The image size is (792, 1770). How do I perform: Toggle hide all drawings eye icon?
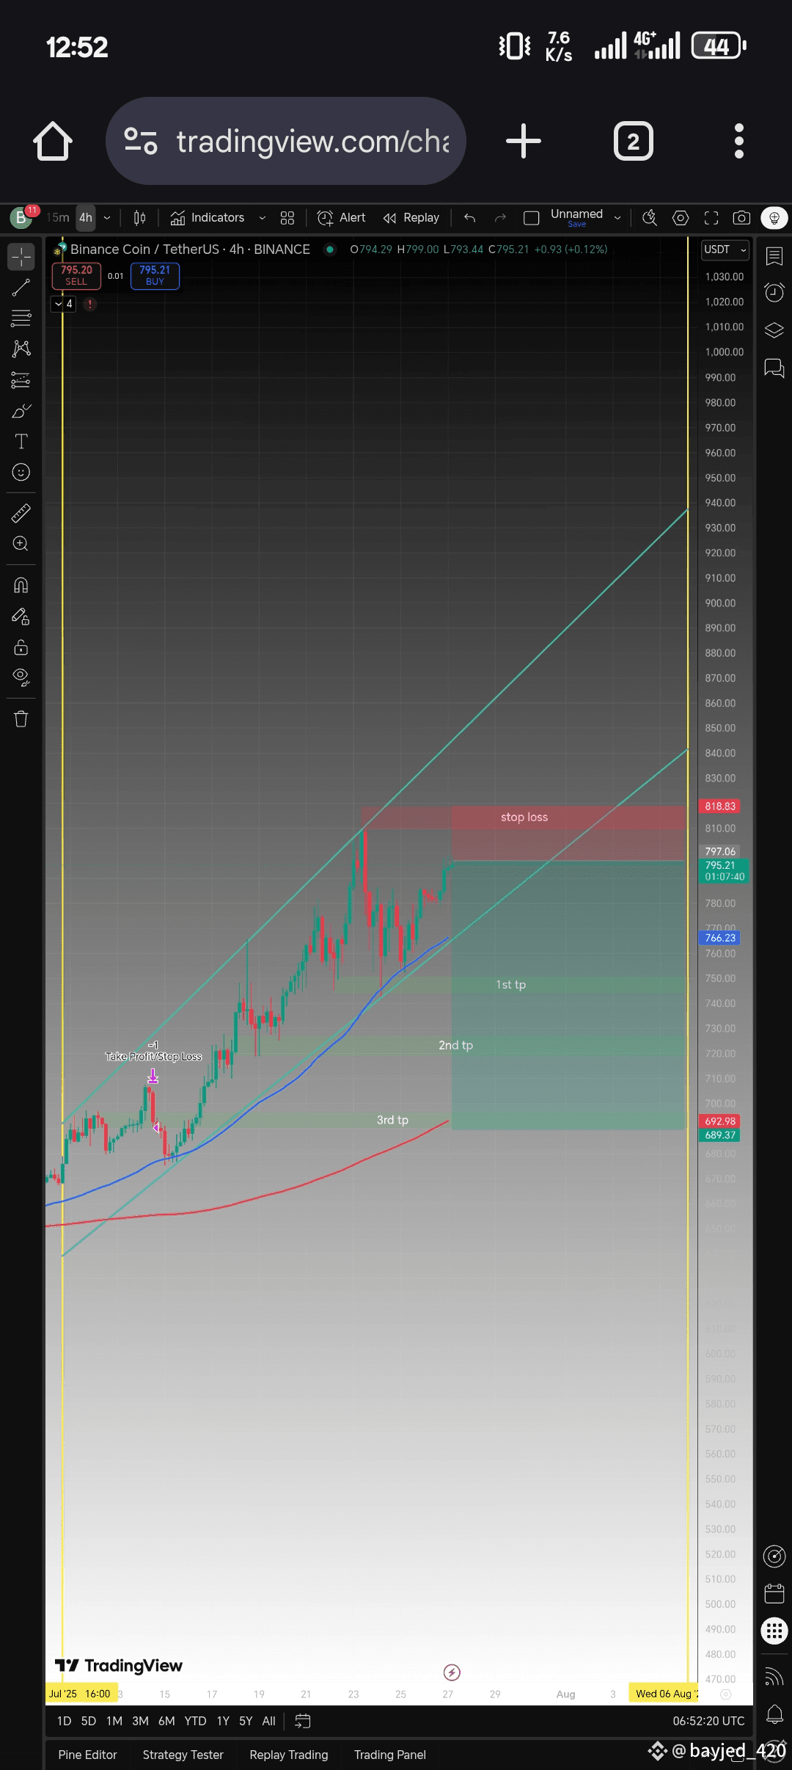click(x=21, y=677)
